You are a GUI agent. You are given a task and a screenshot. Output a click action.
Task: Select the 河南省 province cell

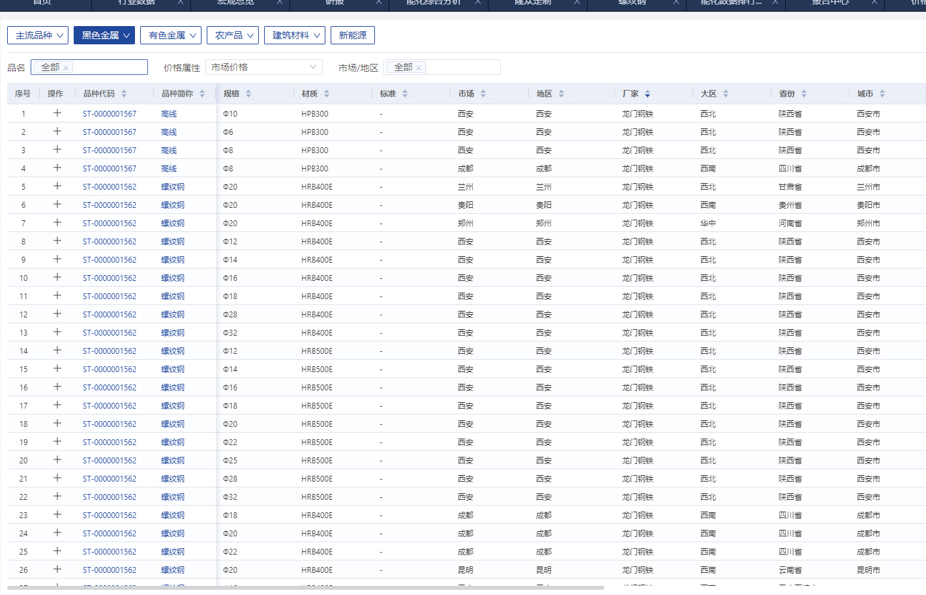790,223
